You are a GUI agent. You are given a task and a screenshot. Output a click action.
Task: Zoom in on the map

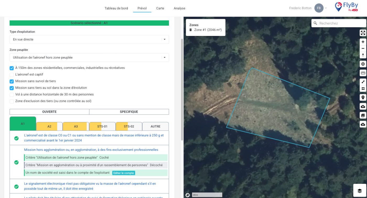pyautogui.click(x=363, y=42)
